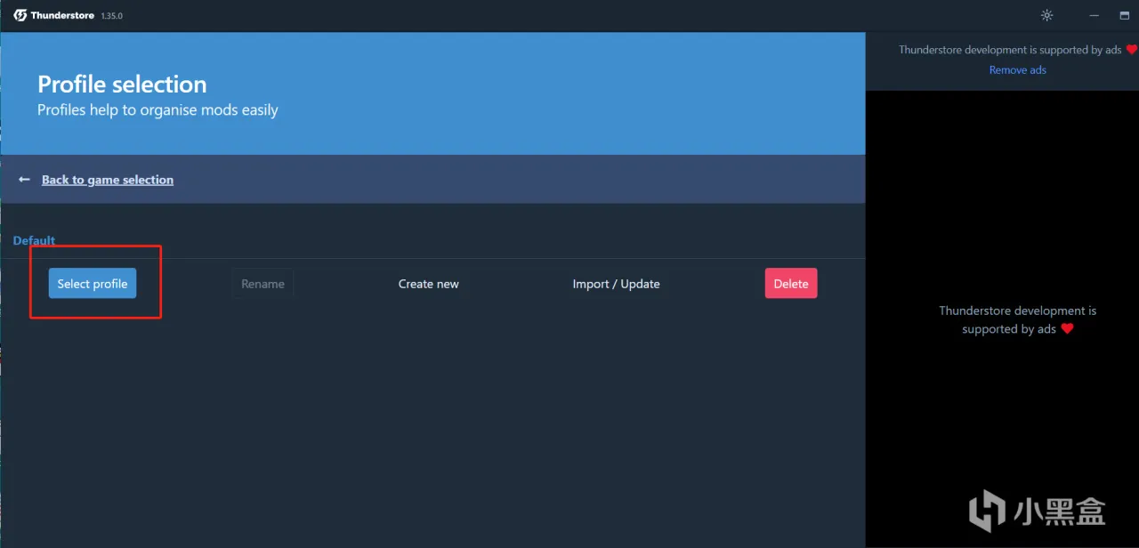This screenshot has width=1139, height=548.
Task: Click the Thunderstore logo icon
Action: [20, 15]
